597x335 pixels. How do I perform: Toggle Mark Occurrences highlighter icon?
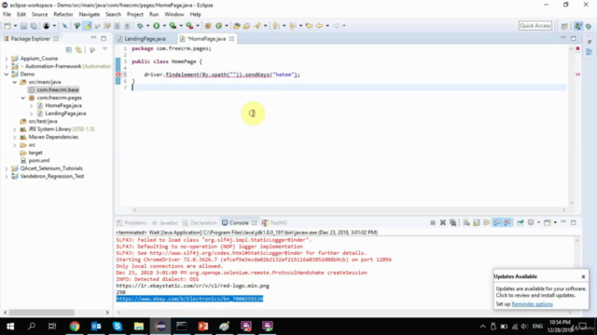[x=87, y=26]
